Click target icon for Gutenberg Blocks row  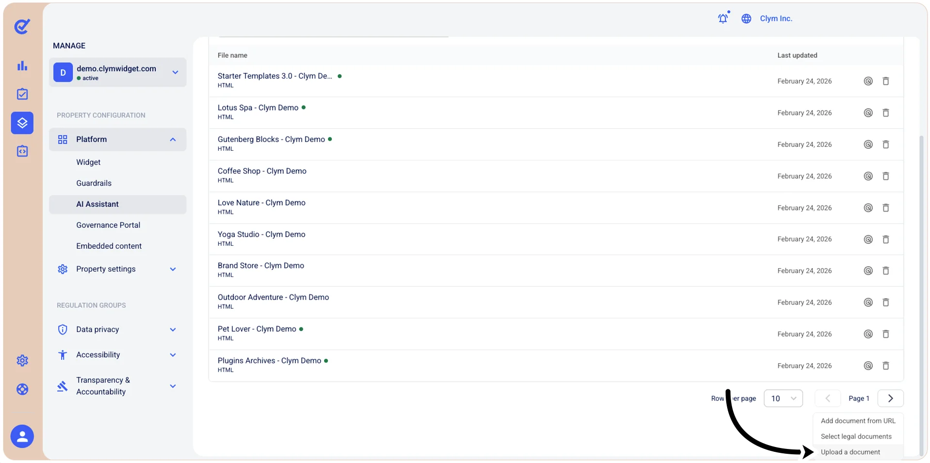click(x=868, y=144)
